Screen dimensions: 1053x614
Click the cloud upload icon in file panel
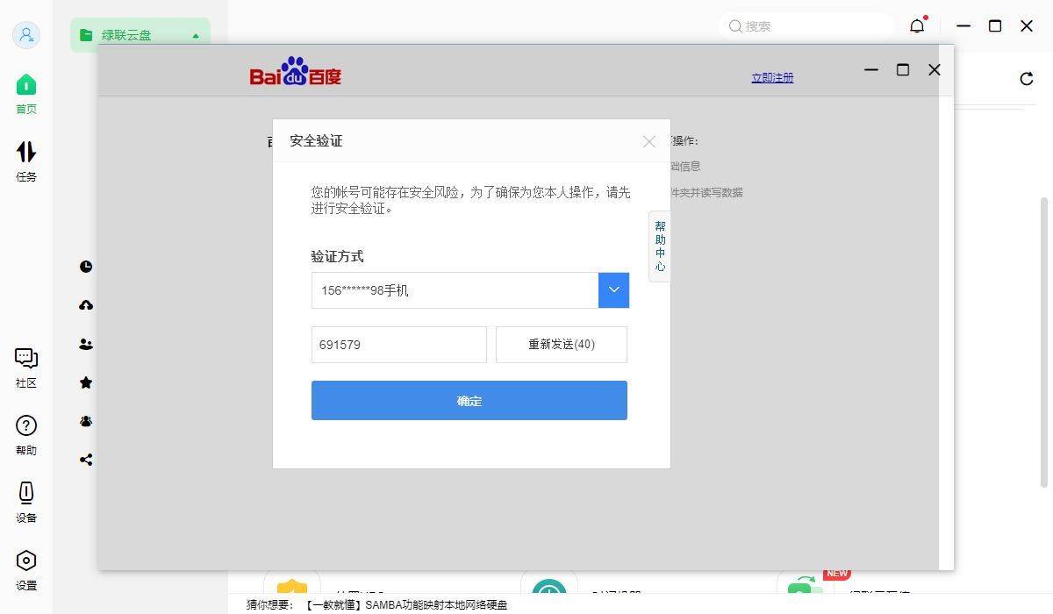coord(86,305)
